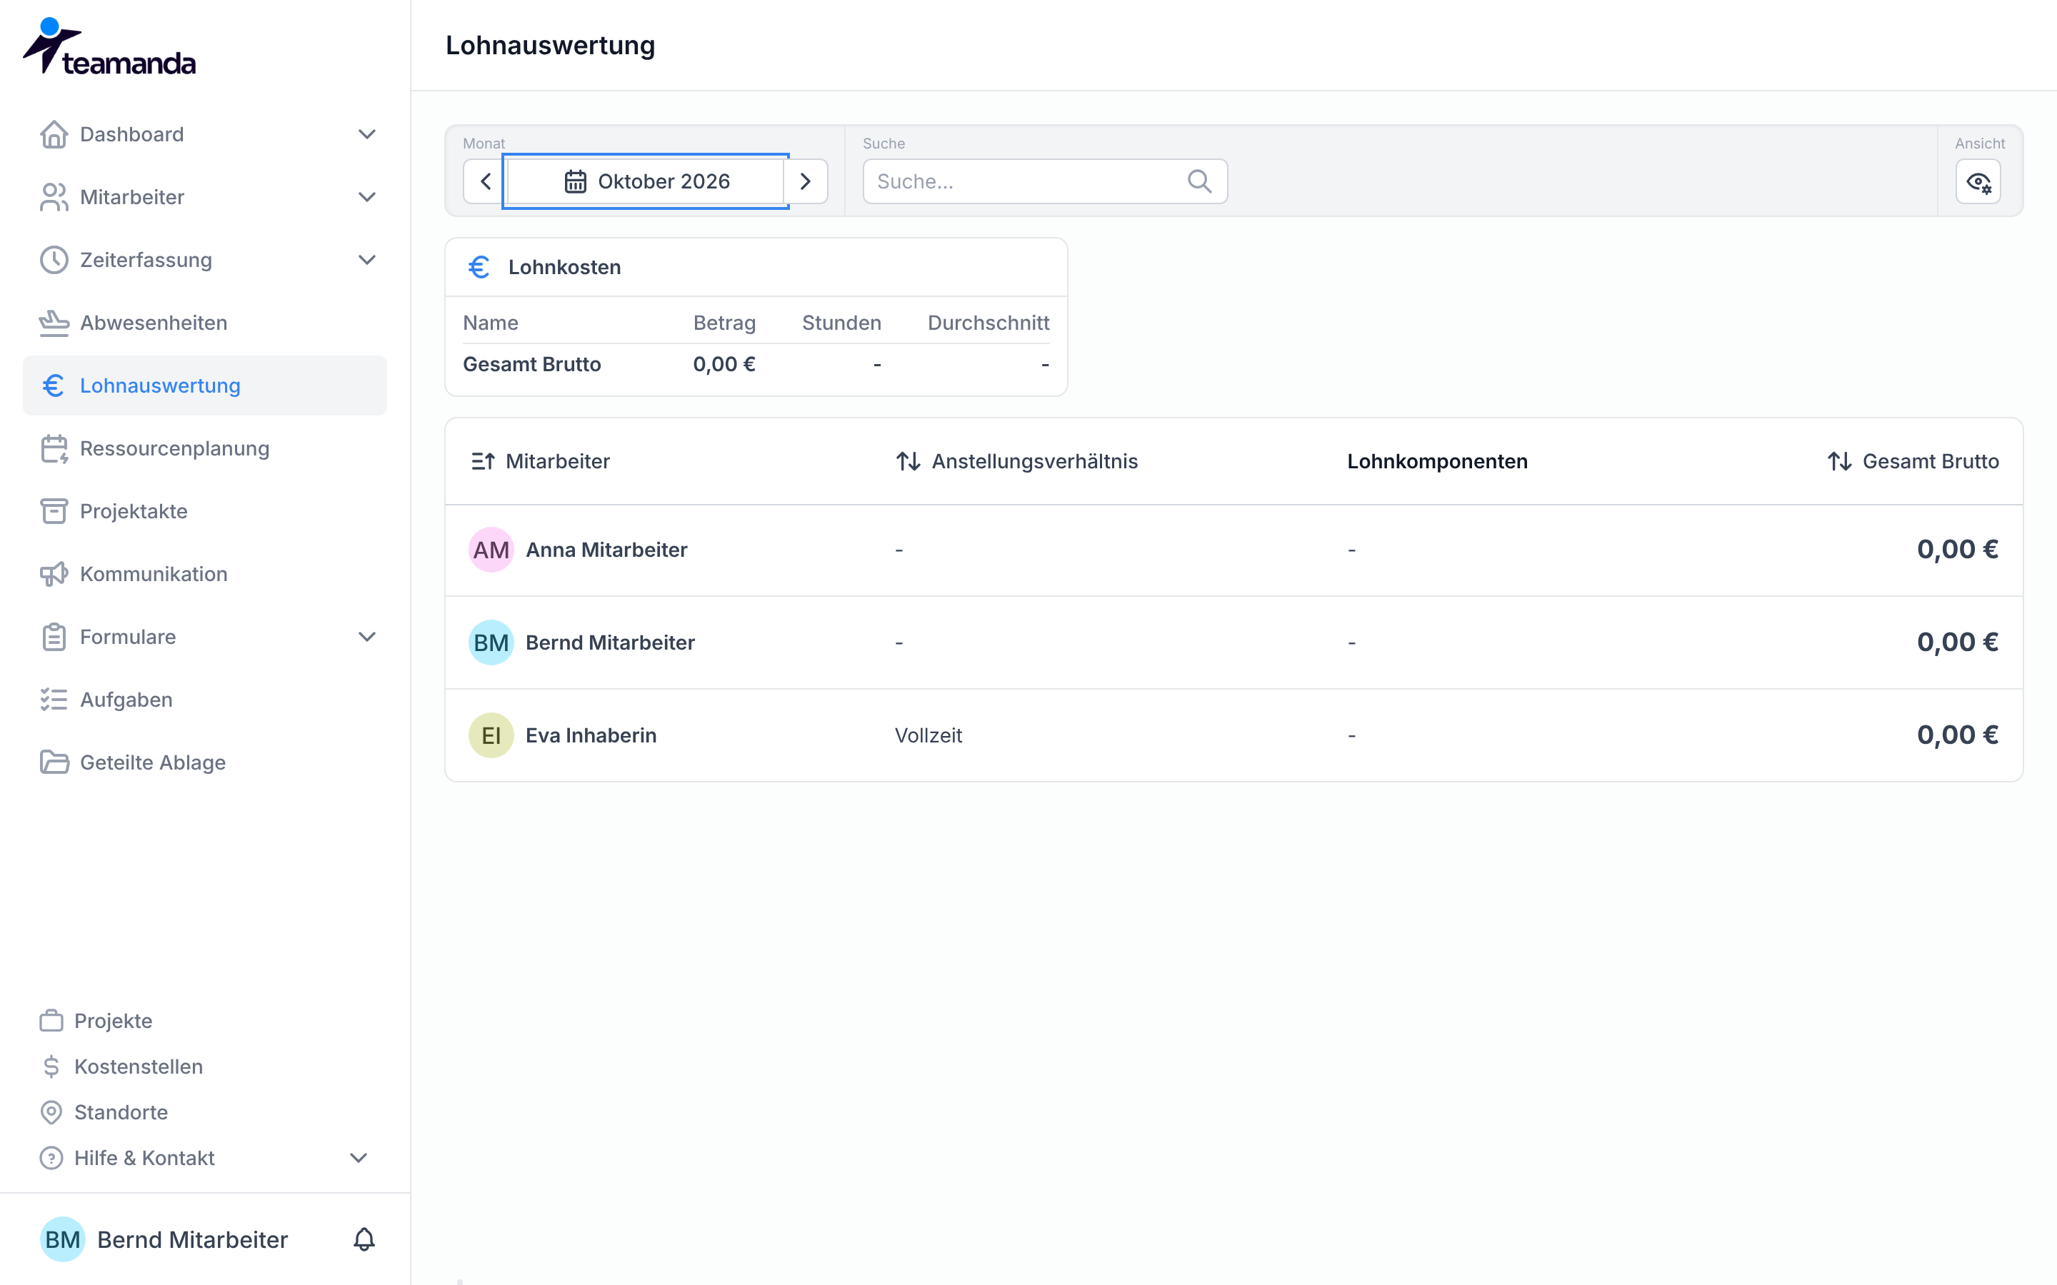Expand the Hilfe & Kontakt chevron
This screenshot has height=1285, width=2057.
359,1159
